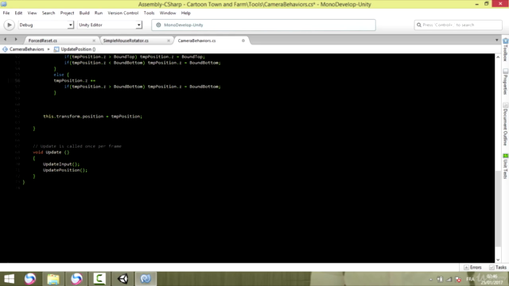509x286 pixels.
Task: Open the View menu
Action: 32,13
